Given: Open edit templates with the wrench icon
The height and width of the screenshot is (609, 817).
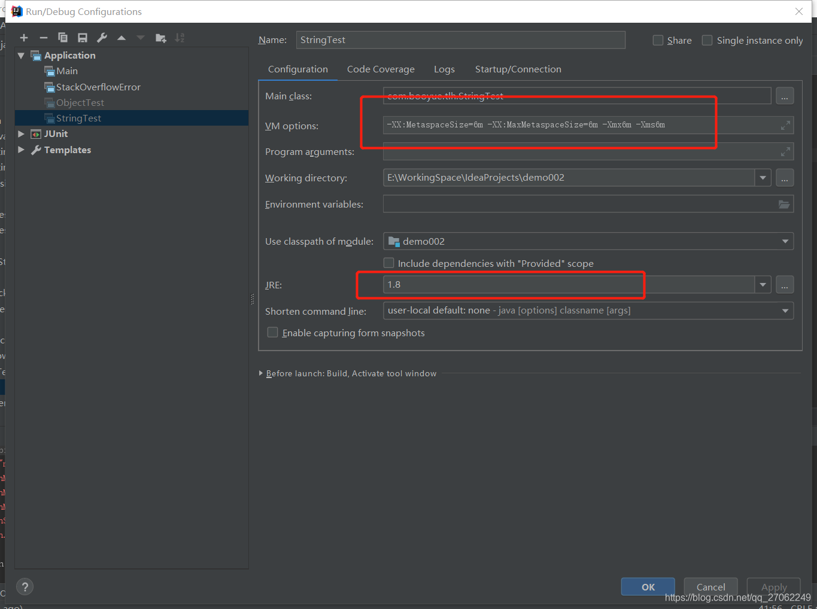Looking at the screenshot, I should [102, 37].
